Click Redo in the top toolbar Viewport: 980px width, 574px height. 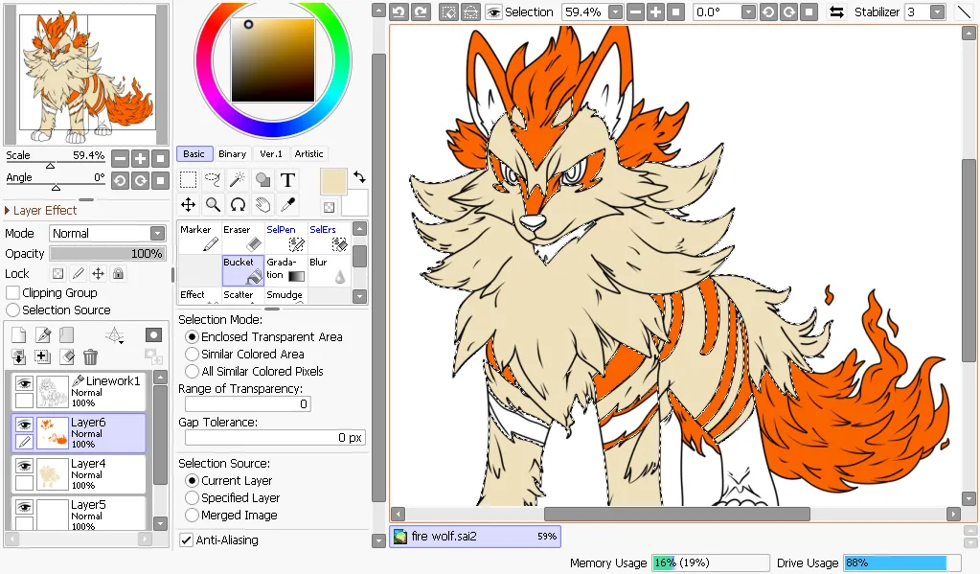click(x=421, y=11)
